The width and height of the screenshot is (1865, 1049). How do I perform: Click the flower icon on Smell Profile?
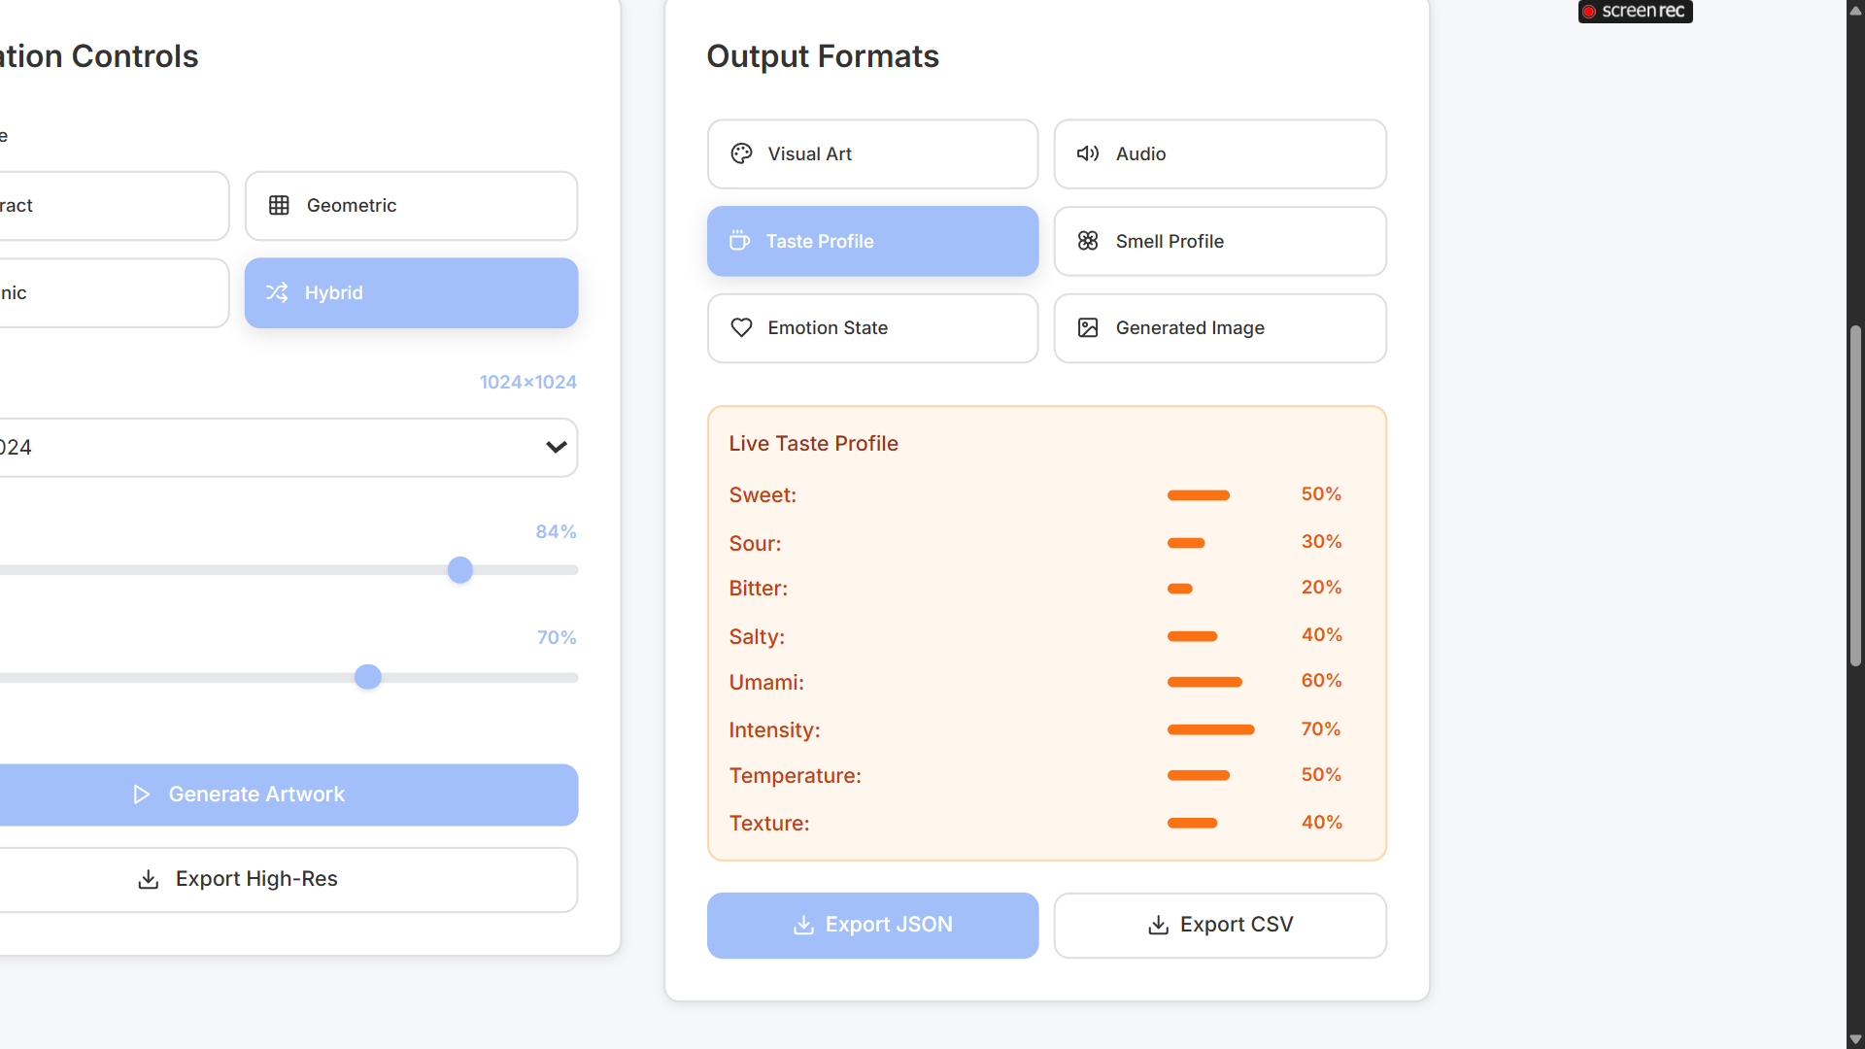1088,241
